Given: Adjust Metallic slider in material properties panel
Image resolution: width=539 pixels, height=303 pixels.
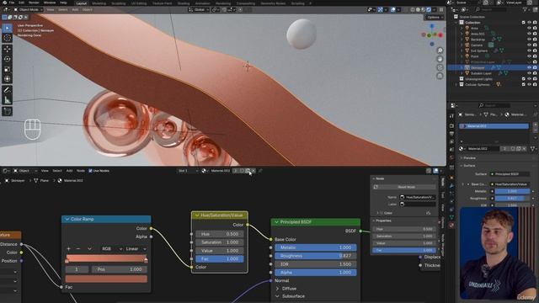Looking at the screenshot, I should point(512,191).
